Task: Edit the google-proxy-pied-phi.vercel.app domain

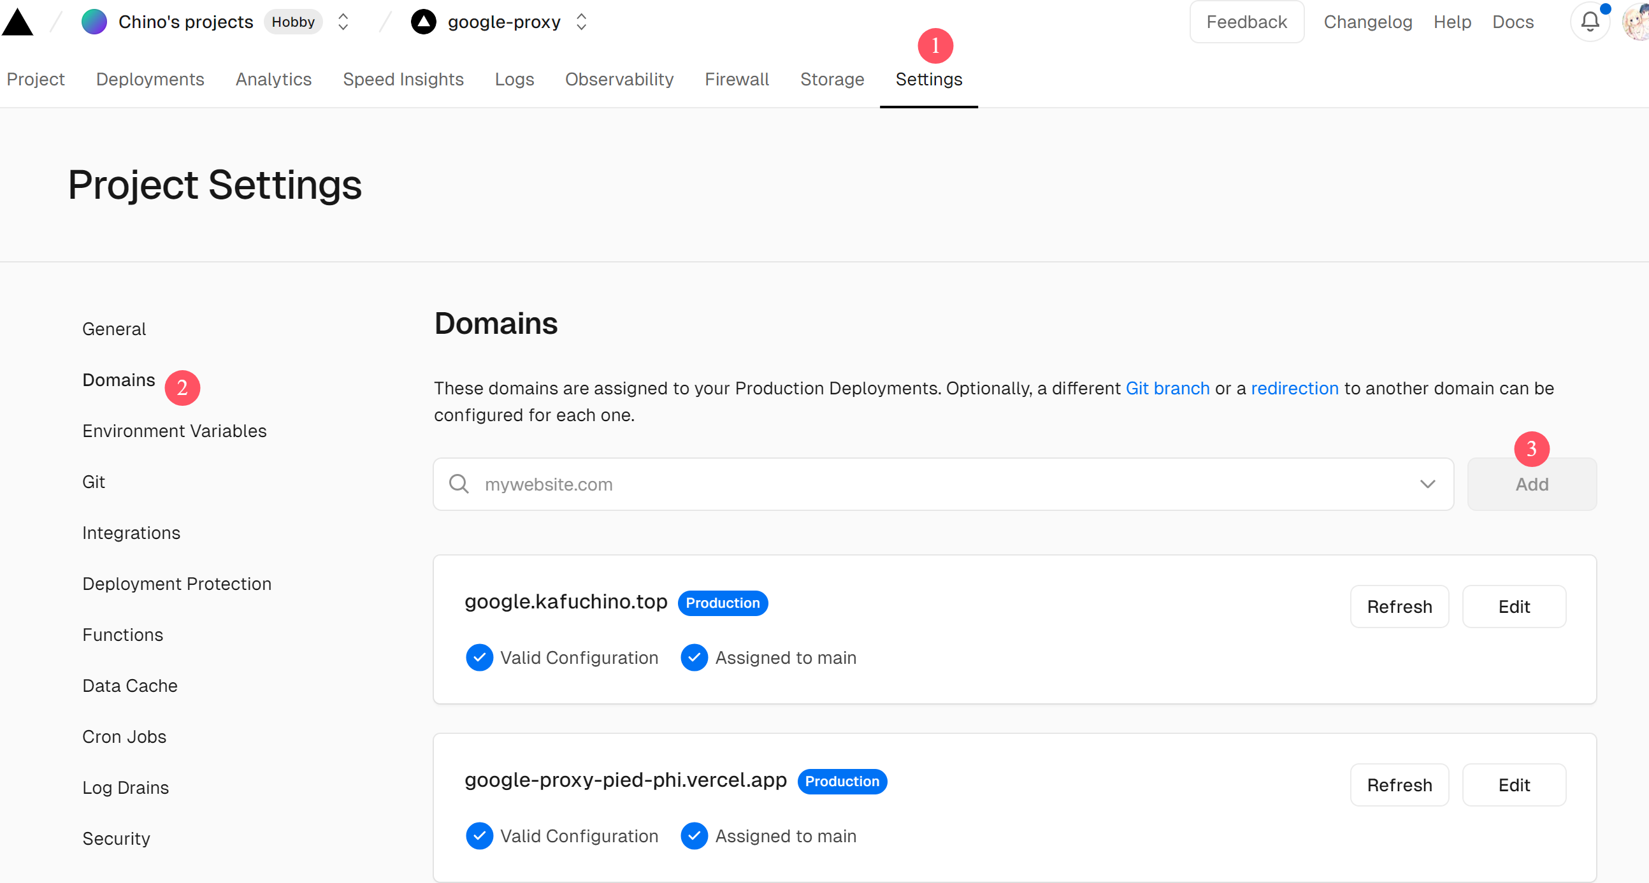Action: [1513, 785]
